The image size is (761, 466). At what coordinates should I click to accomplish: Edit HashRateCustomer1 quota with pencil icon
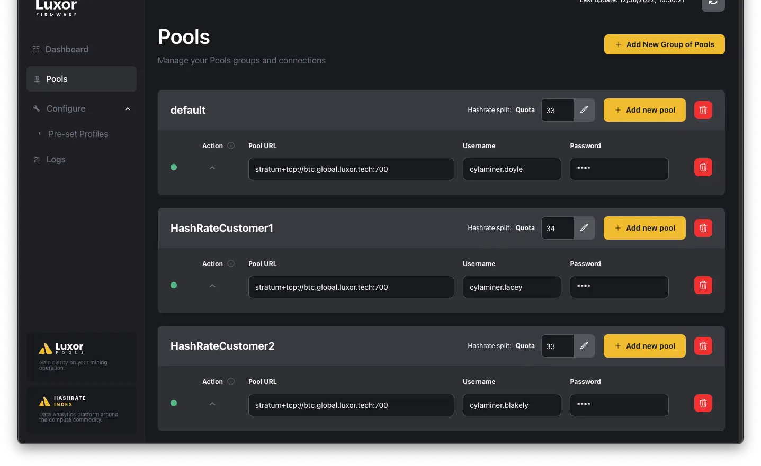[x=584, y=228]
